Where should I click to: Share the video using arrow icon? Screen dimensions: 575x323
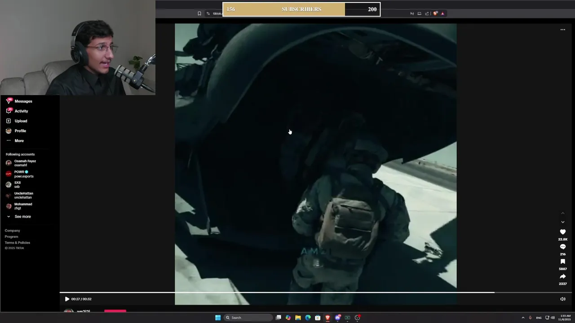tap(562, 276)
